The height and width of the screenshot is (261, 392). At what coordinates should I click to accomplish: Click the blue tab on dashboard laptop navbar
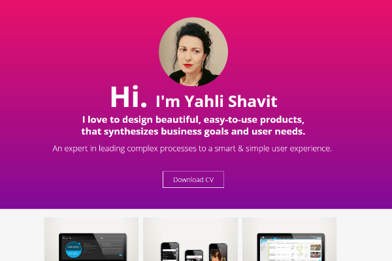275,239
